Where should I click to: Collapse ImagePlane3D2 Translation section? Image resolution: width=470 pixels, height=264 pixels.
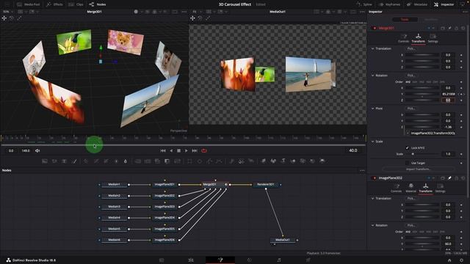pyautogui.click(x=372, y=198)
